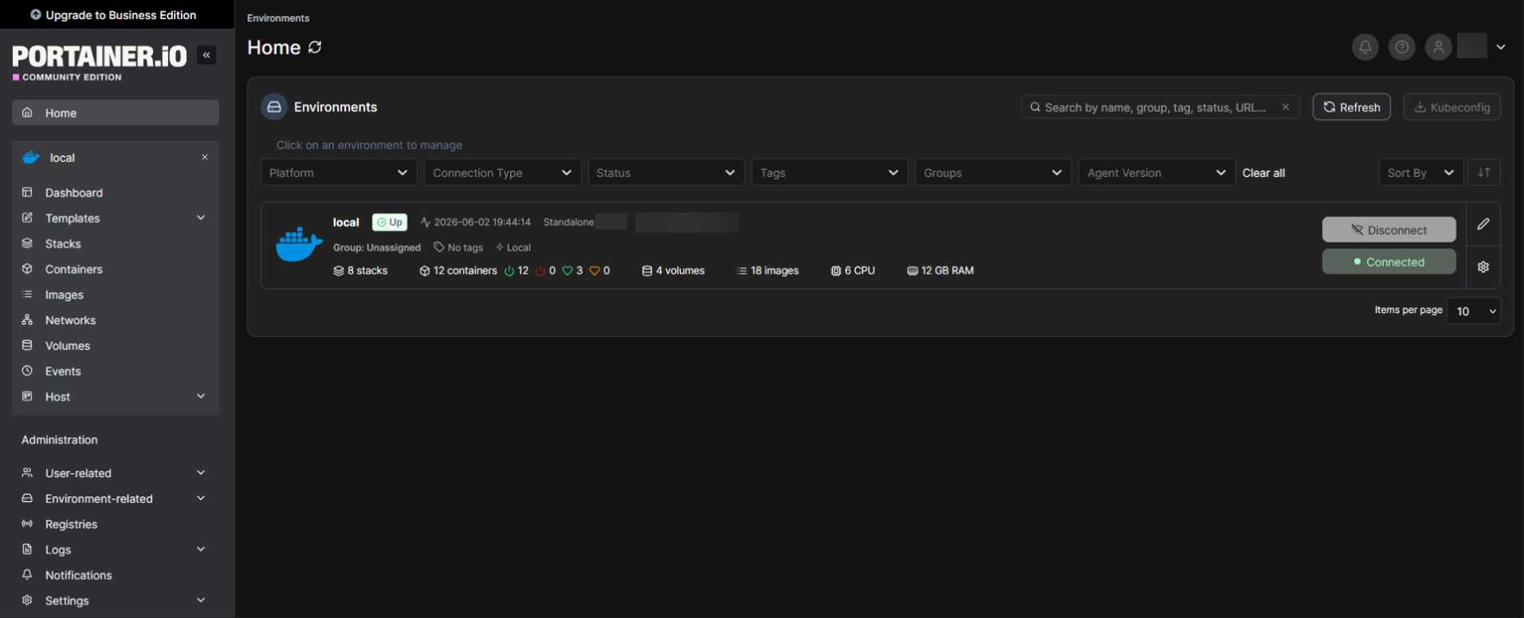Click the 18 images stat
The image size is (1524, 618).
pos(768,271)
